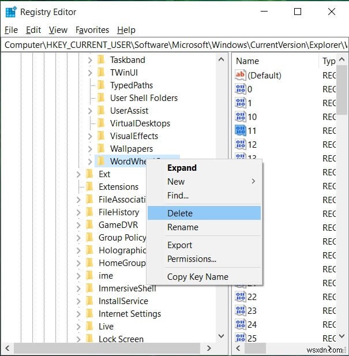Image resolution: width=349 pixels, height=356 pixels.
Task: Click the tree pane horizontal scroll left arrow
Action: tap(7, 348)
